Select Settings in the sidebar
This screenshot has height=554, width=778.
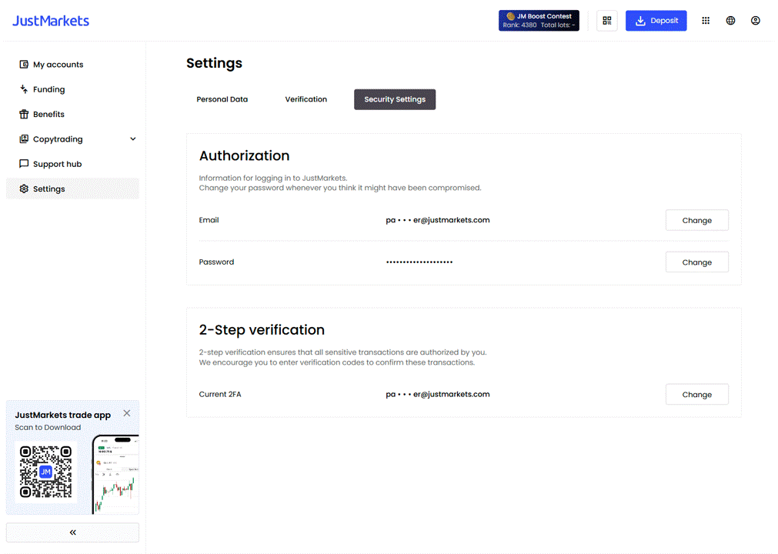(72, 189)
